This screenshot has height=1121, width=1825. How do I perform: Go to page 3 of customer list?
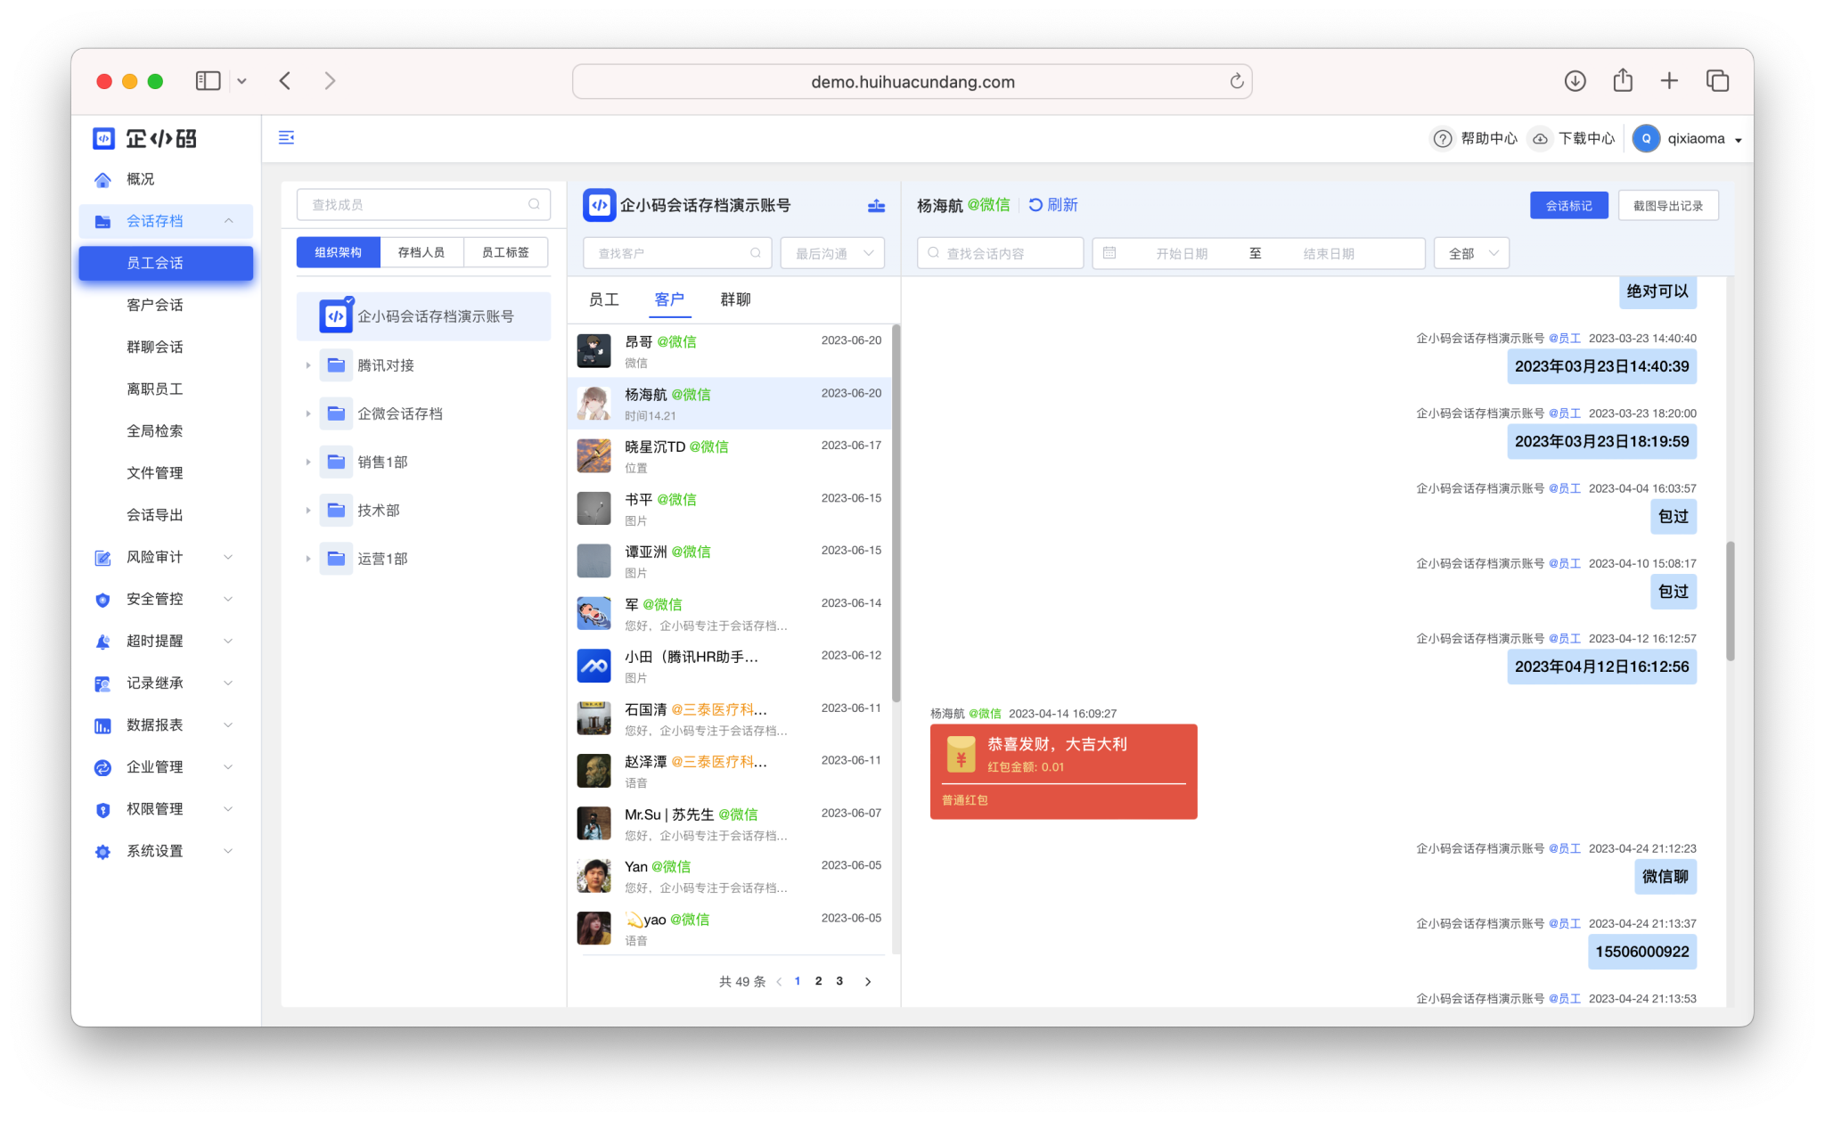[x=839, y=981]
